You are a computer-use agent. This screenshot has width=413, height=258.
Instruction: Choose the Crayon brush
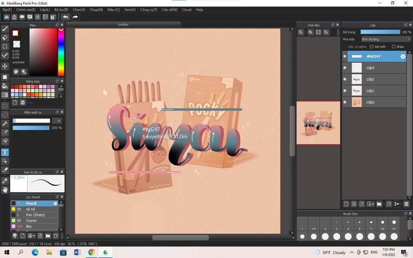pos(34,221)
